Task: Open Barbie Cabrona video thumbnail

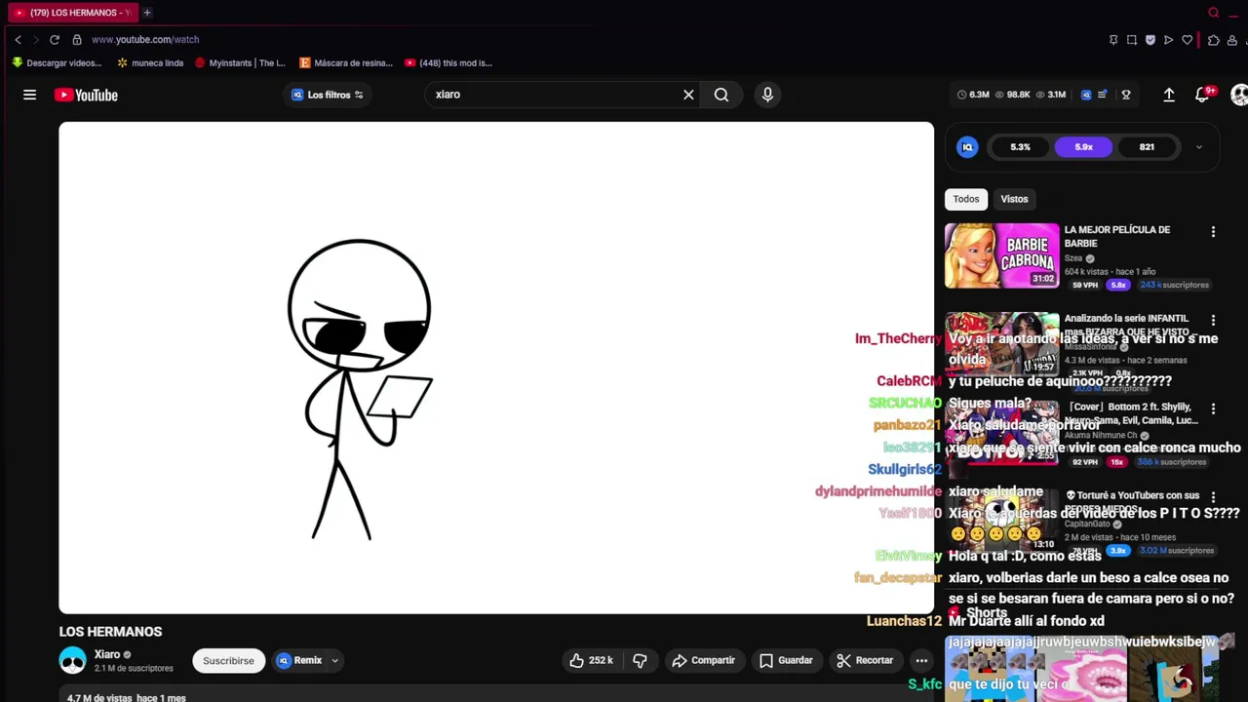Action: 1001,256
